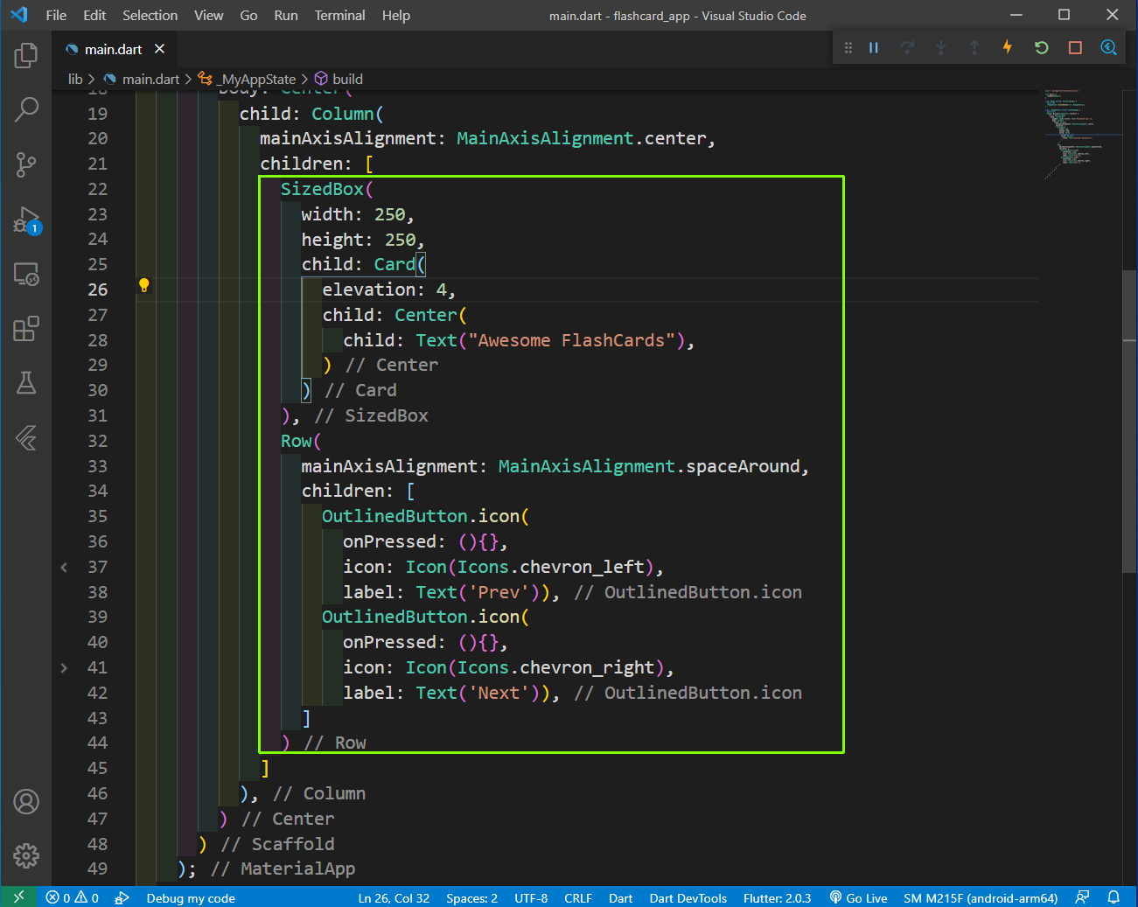Click Debug my code in status bar

[191, 897]
